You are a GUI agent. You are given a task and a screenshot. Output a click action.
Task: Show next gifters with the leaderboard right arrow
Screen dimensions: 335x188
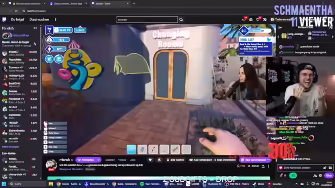pyautogui.click(x=332, y=37)
